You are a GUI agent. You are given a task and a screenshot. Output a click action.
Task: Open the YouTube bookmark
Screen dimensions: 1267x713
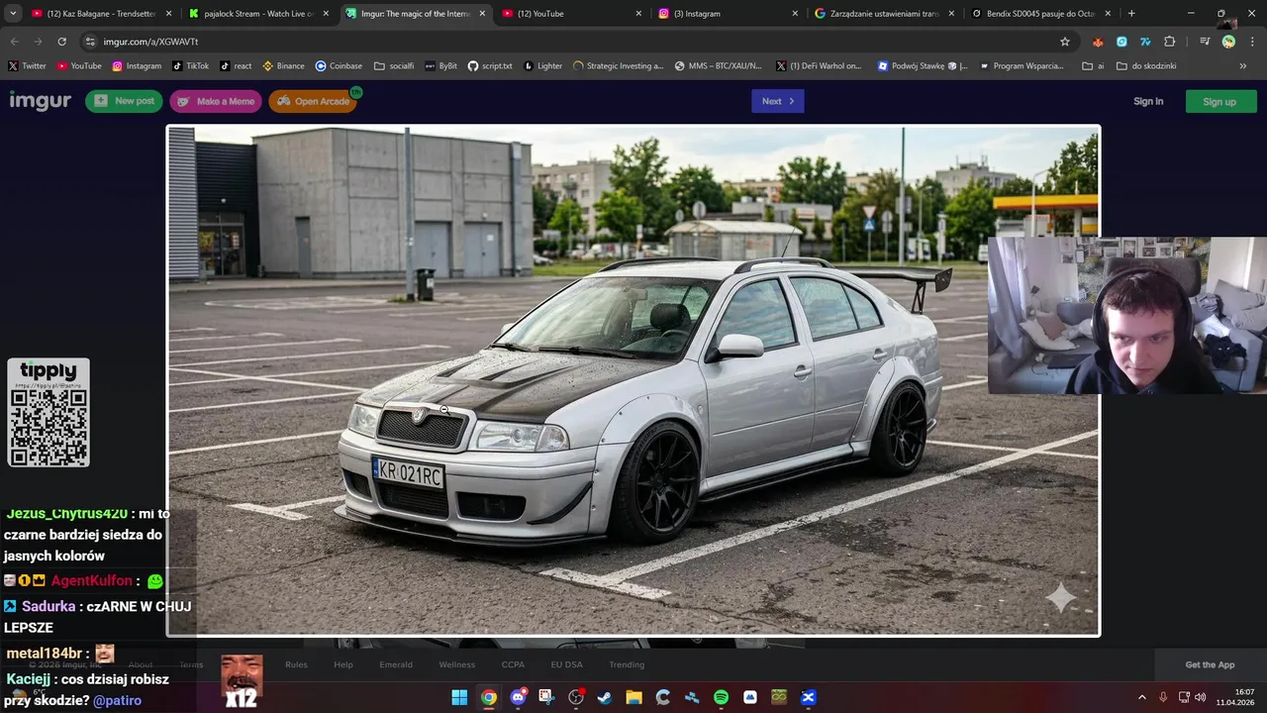point(79,66)
